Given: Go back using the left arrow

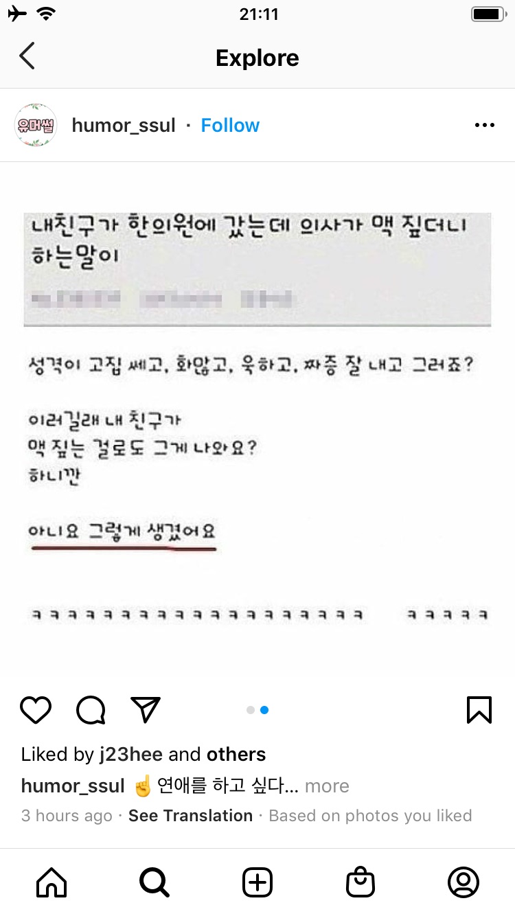Looking at the screenshot, I should pyautogui.click(x=27, y=56).
